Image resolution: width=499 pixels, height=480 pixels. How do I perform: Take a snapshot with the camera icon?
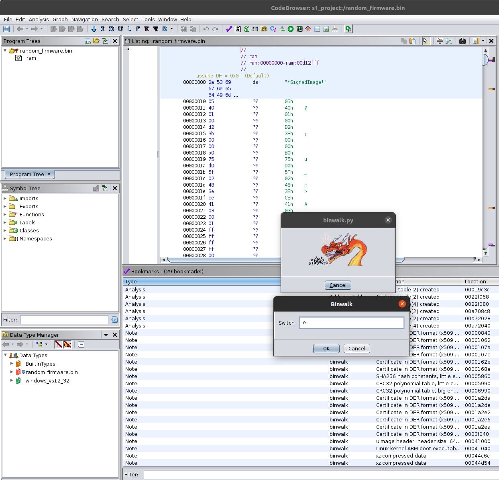(x=462, y=41)
